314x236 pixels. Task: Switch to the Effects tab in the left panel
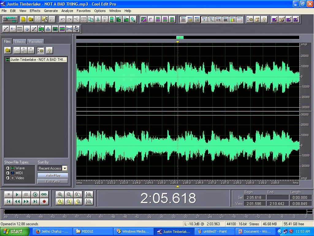pos(20,42)
